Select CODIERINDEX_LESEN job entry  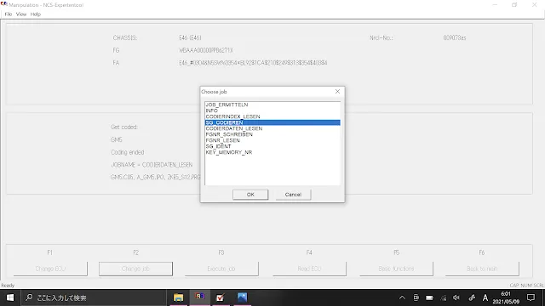coord(272,116)
